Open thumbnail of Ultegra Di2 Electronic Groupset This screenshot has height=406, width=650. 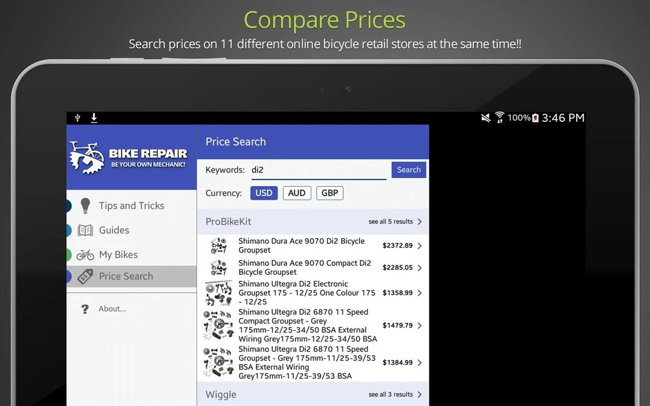[x=219, y=293]
